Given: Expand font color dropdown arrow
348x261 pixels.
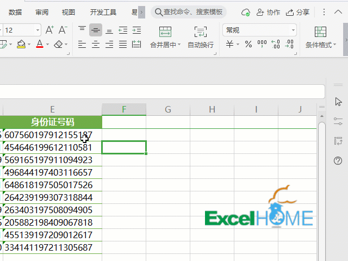Looking at the screenshot, I should coord(47,45).
